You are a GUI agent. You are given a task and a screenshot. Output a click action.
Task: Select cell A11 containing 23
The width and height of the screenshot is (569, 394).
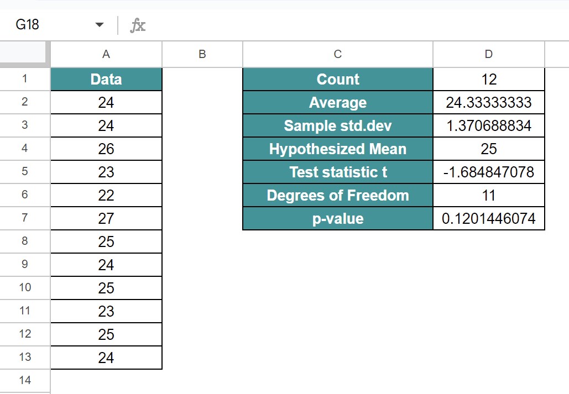point(106,311)
